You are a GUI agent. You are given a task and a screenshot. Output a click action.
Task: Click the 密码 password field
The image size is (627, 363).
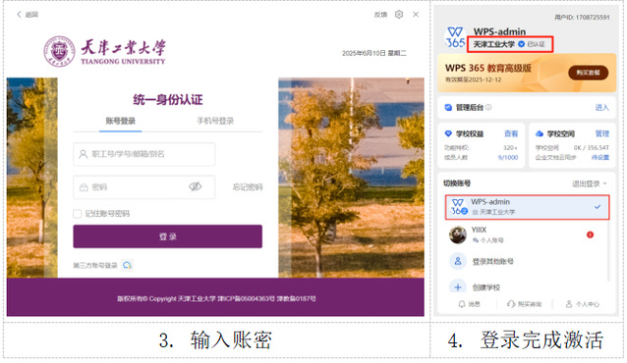(143, 186)
